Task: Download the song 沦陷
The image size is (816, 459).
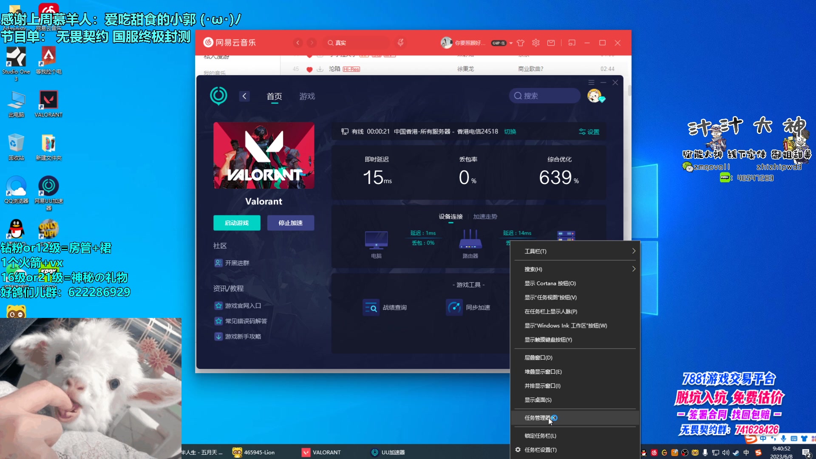Action: (320, 69)
